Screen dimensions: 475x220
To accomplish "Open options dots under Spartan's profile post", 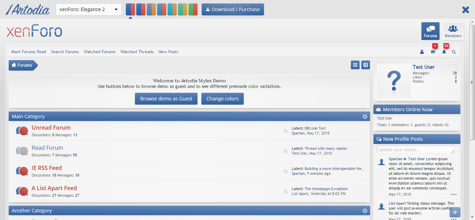I will tap(454, 194).
